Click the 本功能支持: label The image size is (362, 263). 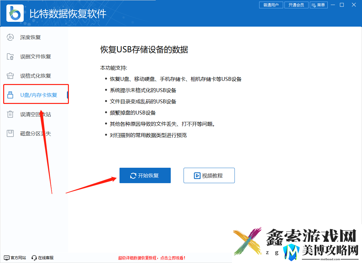tap(114, 68)
